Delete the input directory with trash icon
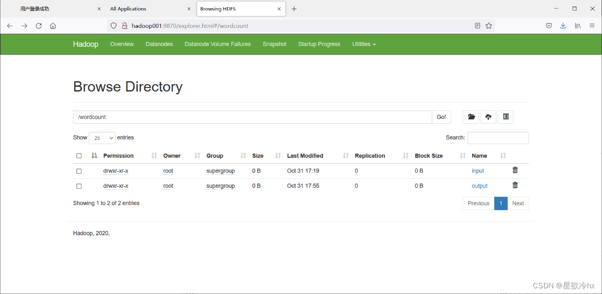Screen dimensions: 602x294 tap(515, 170)
